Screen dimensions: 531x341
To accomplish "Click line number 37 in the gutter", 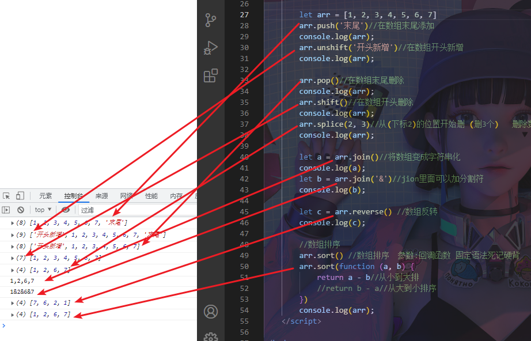I will click(244, 124).
